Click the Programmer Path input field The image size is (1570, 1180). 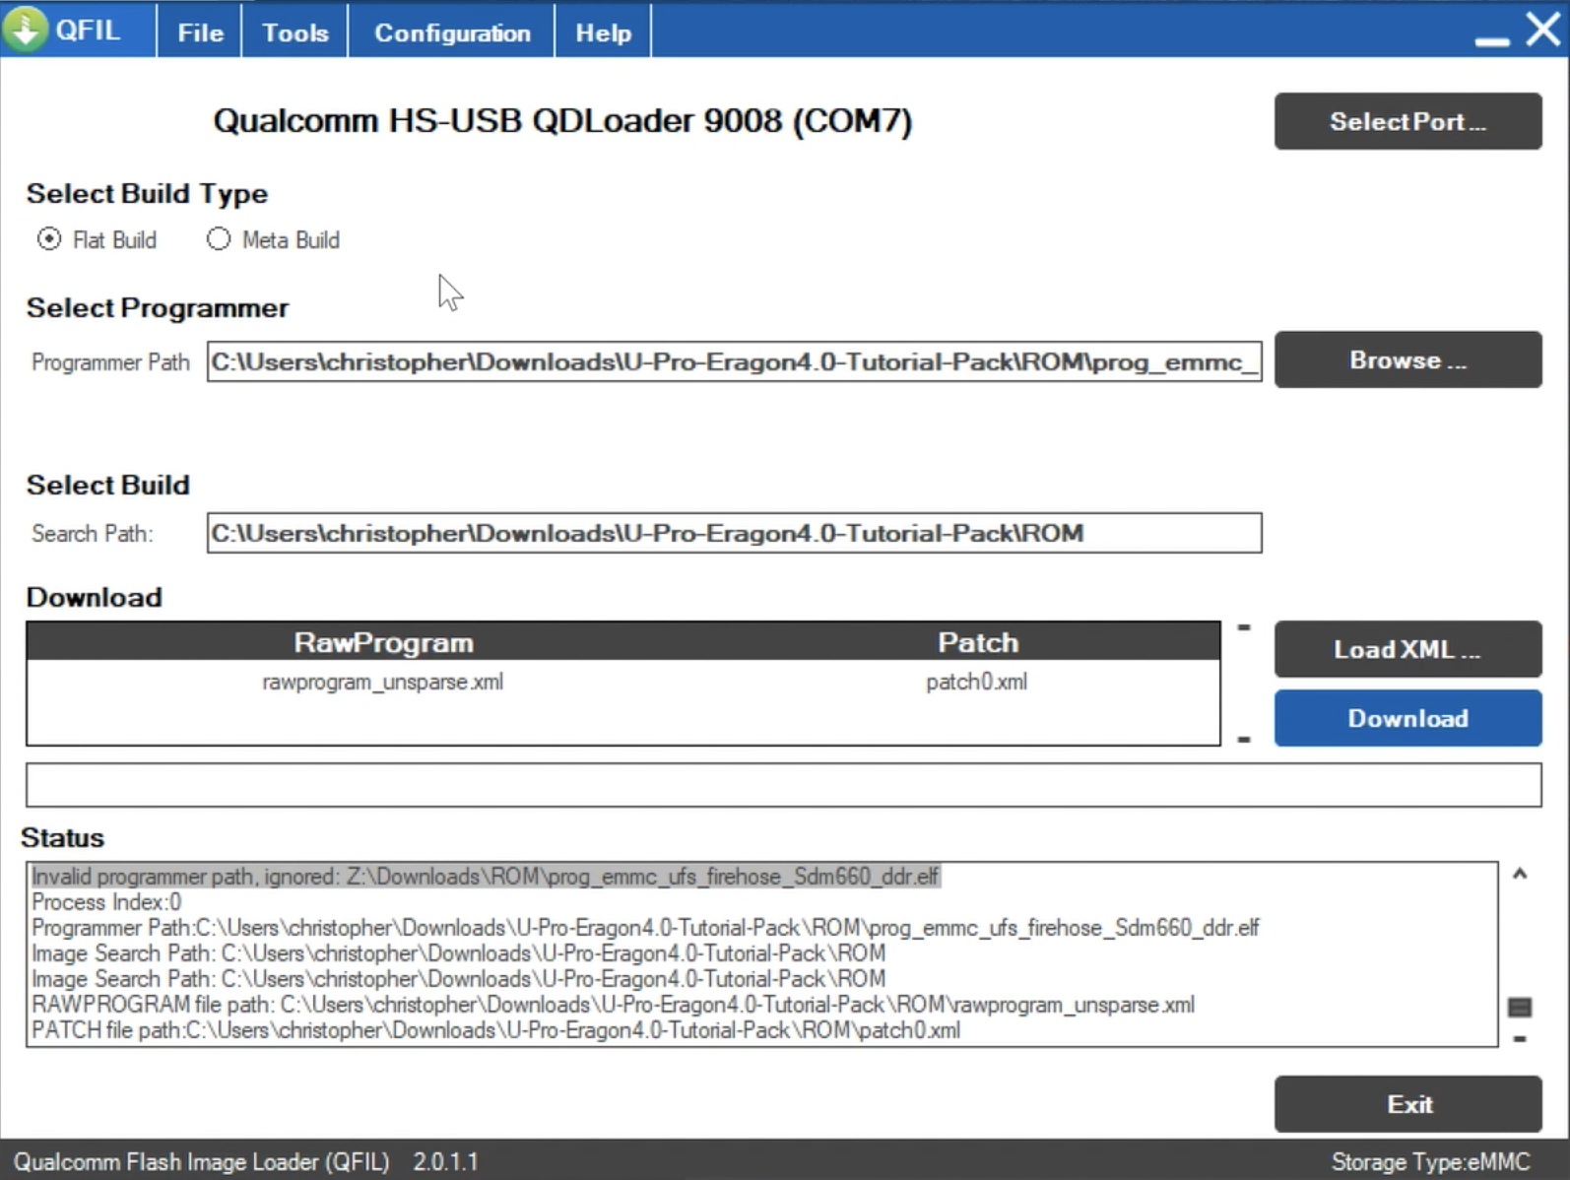(734, 361)
